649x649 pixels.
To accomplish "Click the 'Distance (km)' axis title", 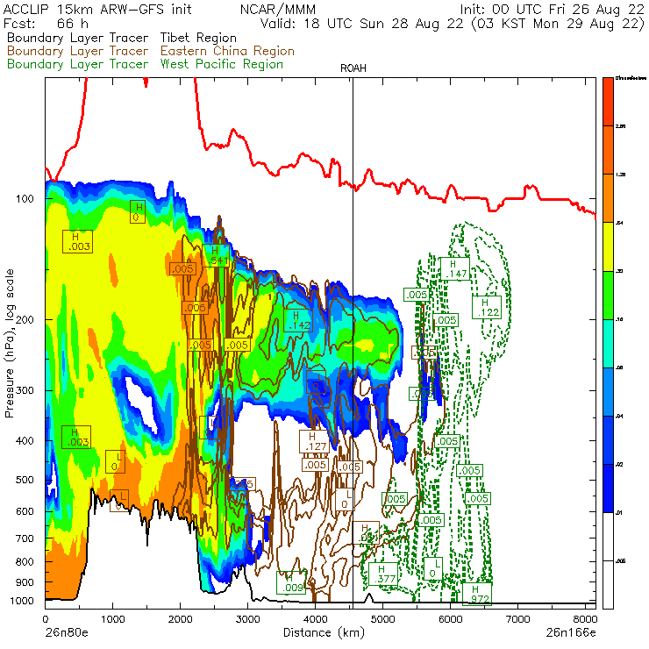I will point(324,633).
